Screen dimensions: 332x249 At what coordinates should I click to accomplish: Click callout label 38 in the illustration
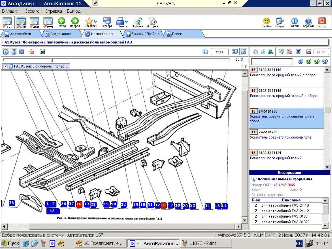tap(11, 203)
